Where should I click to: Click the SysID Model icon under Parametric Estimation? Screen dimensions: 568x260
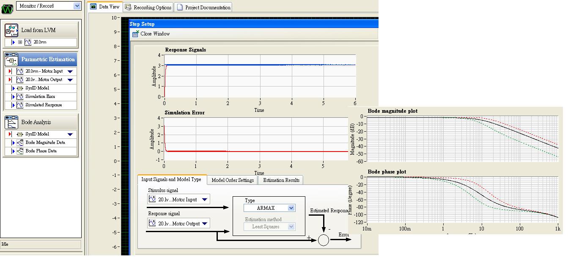tap(19, 88)
